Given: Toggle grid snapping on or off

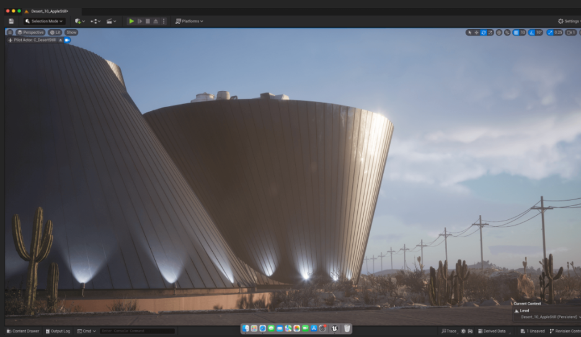Looking at the screenshot, I should (x=516, y=32).
